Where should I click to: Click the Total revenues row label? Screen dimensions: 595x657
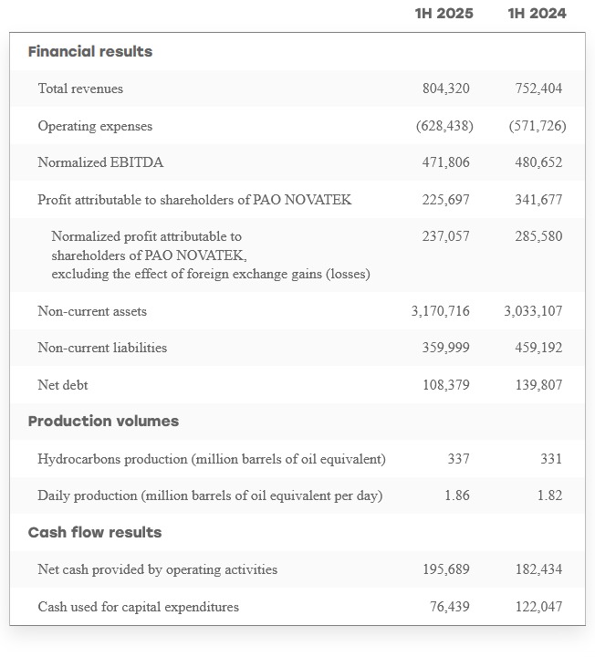coord(80,89)
